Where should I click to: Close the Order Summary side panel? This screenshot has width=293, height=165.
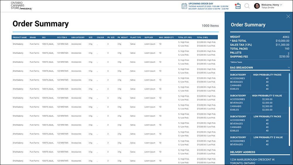click(x=288, y=16)
